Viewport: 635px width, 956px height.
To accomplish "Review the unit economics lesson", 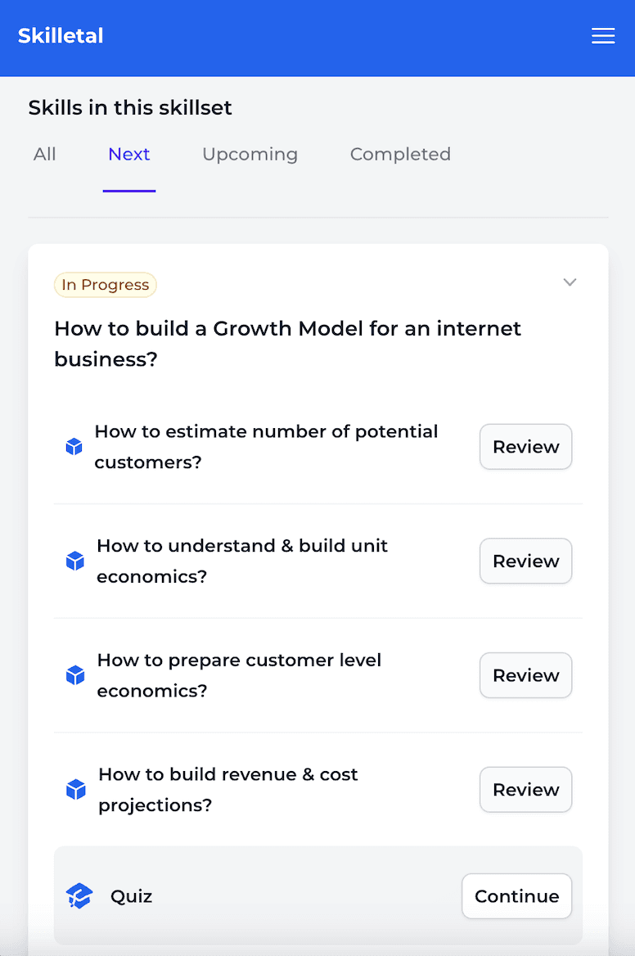I will click(x=525, y=561).
